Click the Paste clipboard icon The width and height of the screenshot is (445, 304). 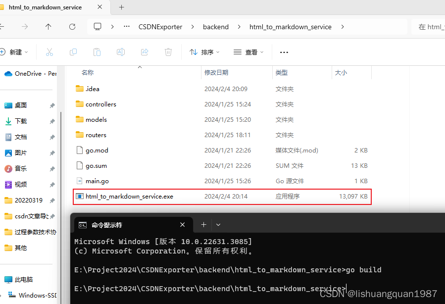[97, 52]
